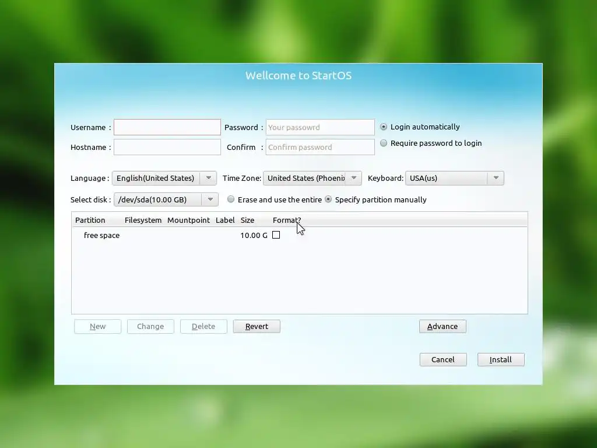This screenshot has height=448, width=597.
Task: Click the 10.00 G size value
Action: (x=254, y=235)
